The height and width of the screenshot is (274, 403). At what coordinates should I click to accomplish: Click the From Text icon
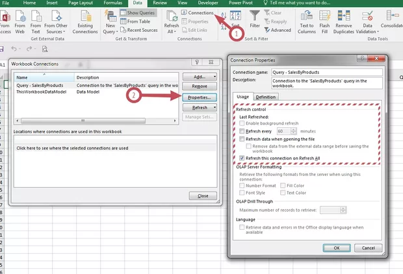pos(36,22)
